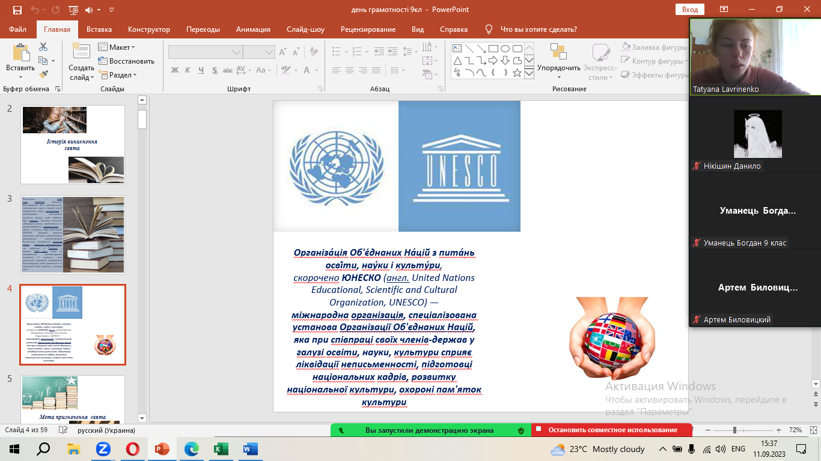The height and width of the screenshot is (461, 821).
Task: Select slide 2 thumbnail 'Історія виникнення свята'
Action: (73, 145)
